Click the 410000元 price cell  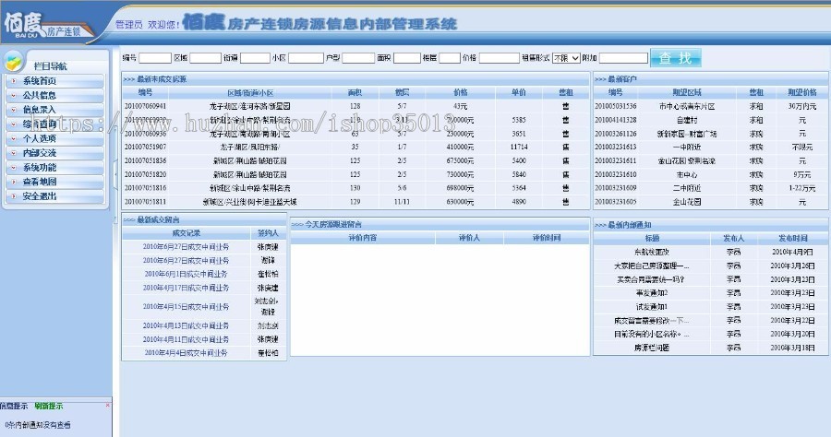[x=460, y=147]
